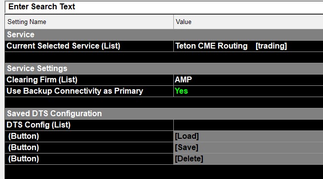Click the [Load] button
The height and width of the screenshot is (179, 323).
(248, 136)
